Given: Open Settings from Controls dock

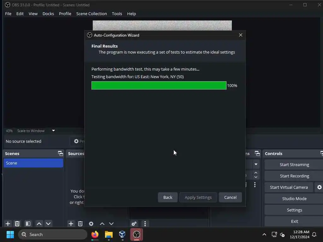Looking at the screenshot, I should click(294, 210).
